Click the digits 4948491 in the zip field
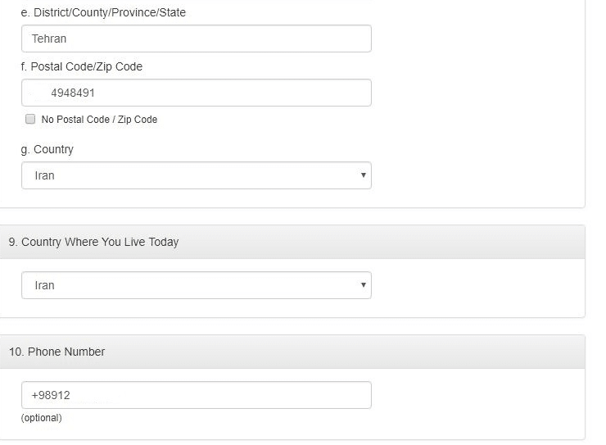The image size is (606, 445). [x=73, y=93]
